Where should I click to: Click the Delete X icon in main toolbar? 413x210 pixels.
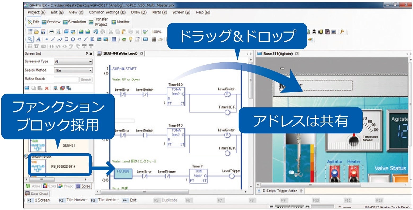(x=137, y=32)
